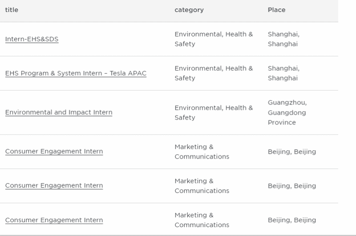
Task: Select category cell of Intern-EHS&SDS row
Action: click(214, 39)
